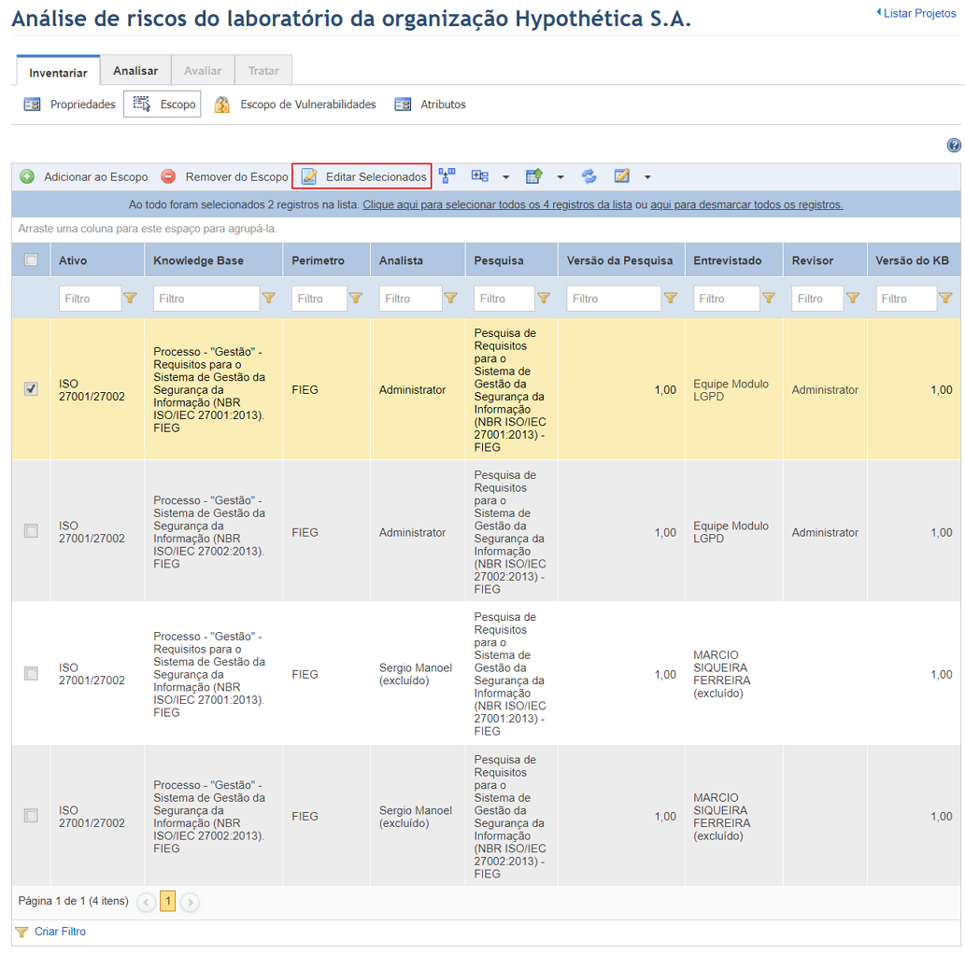
Task: Click the Versão do KB filter funnel icon
Action: tap(945, 299)
